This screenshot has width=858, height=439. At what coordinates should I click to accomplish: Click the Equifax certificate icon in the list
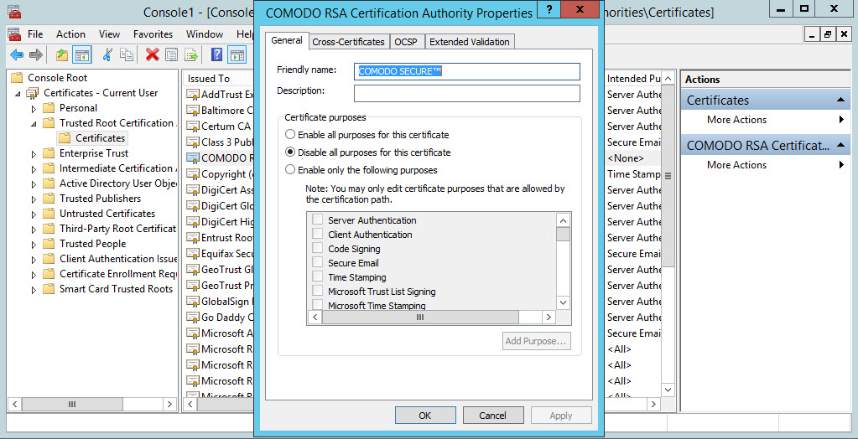(192, 254)
